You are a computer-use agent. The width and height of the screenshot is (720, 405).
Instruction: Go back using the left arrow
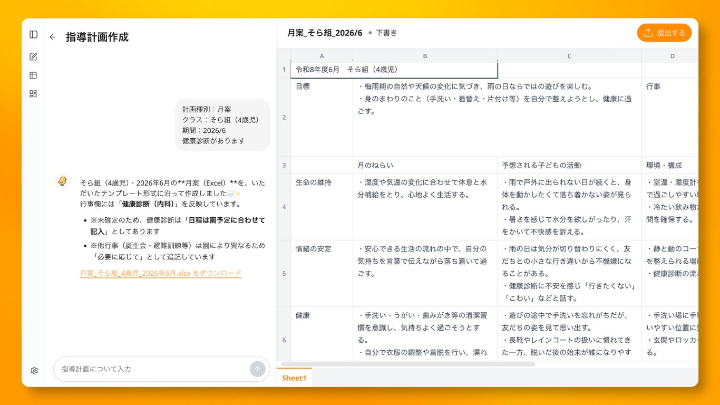[x=52, y=37]
